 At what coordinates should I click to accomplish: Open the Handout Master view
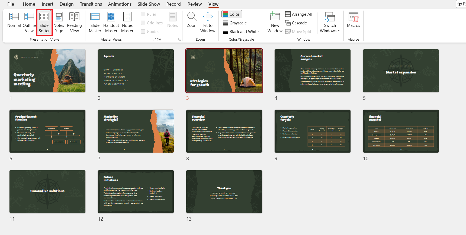(x=111, y=23)
